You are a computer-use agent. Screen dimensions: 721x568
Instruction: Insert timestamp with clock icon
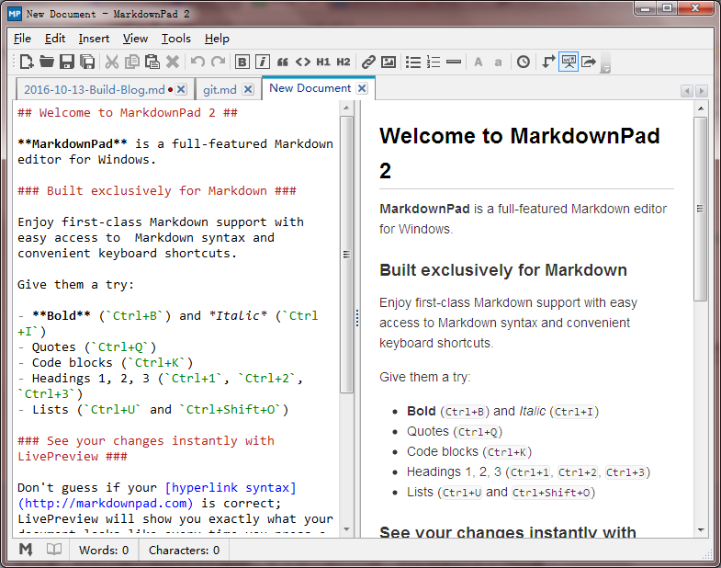coord(524,62)
